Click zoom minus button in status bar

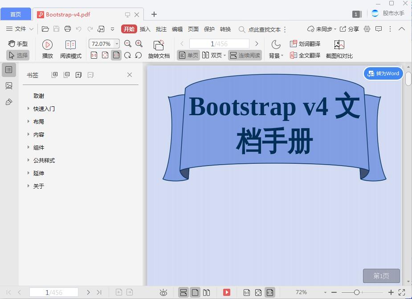(x=334, y=292)
